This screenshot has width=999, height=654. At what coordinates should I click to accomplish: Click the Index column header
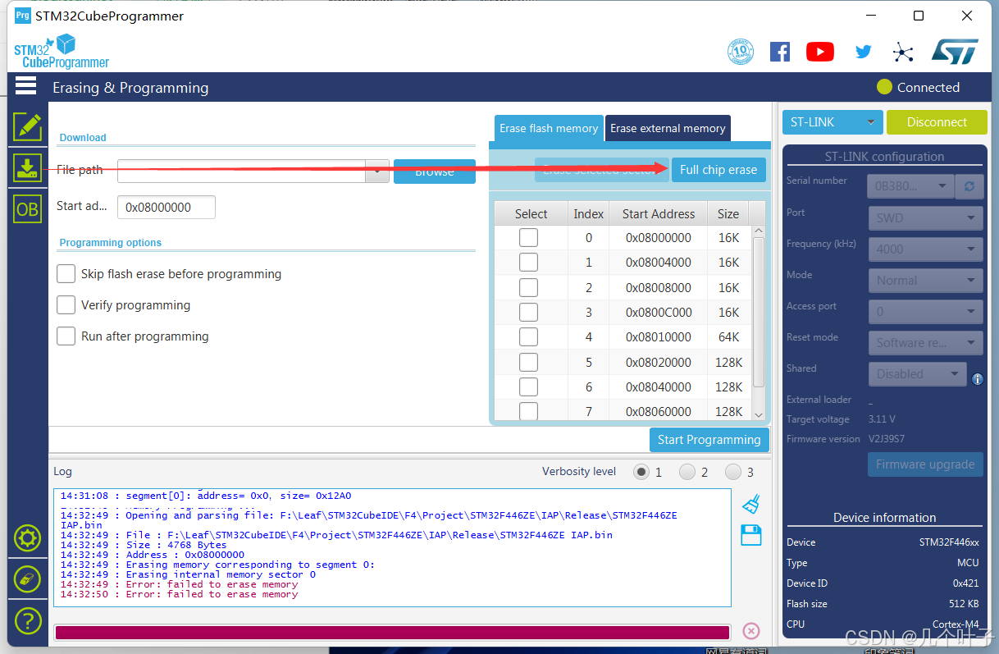point(589,214)
